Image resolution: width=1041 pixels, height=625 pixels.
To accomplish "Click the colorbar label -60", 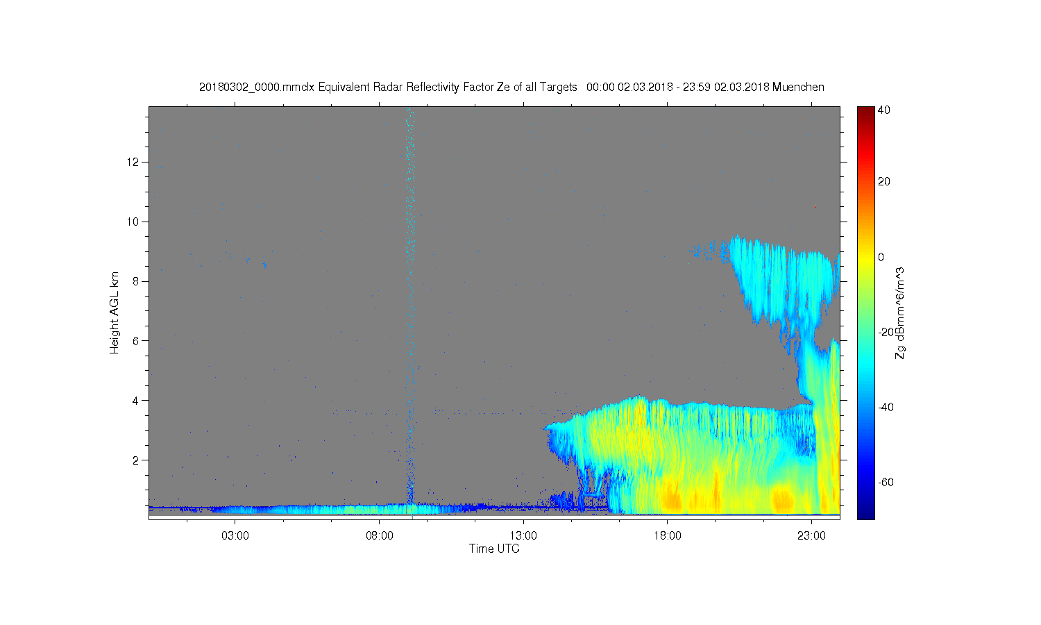I will coord(886,482).
